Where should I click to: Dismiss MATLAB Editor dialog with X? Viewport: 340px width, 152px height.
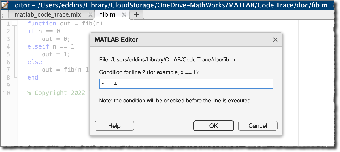[275, 40]
